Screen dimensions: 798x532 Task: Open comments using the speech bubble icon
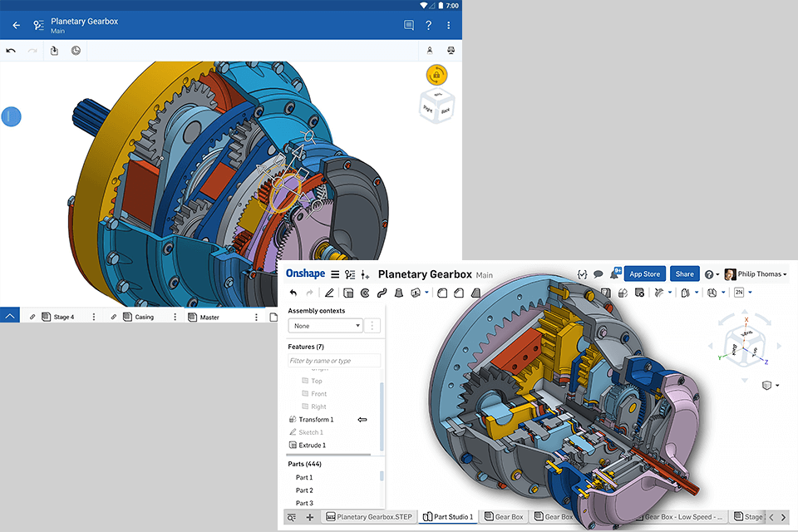597,274
